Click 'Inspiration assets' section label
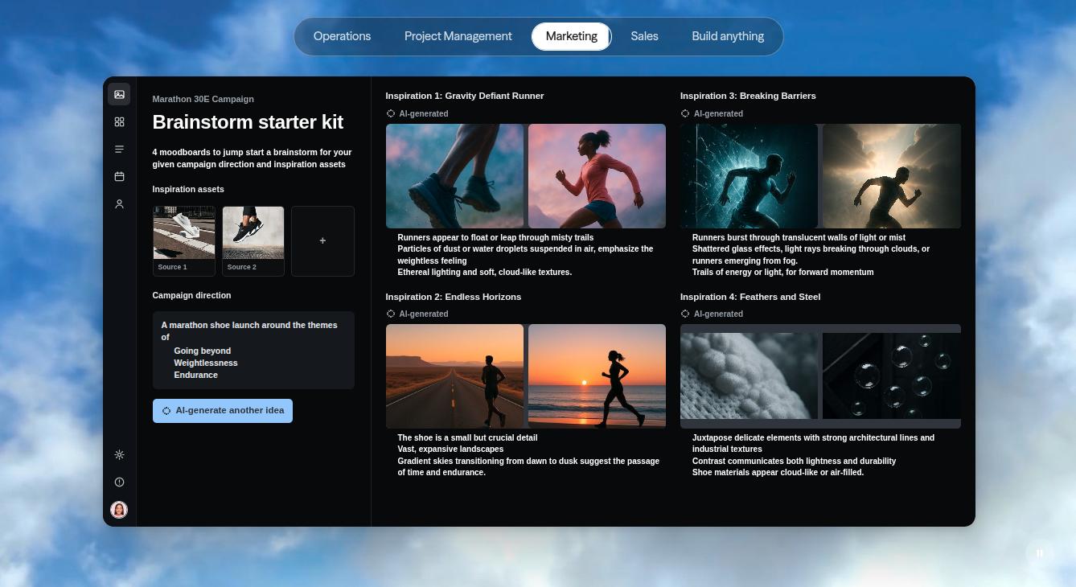Image resolution: width=1076 pixels, height=587 pixels. tap(188, 189)
